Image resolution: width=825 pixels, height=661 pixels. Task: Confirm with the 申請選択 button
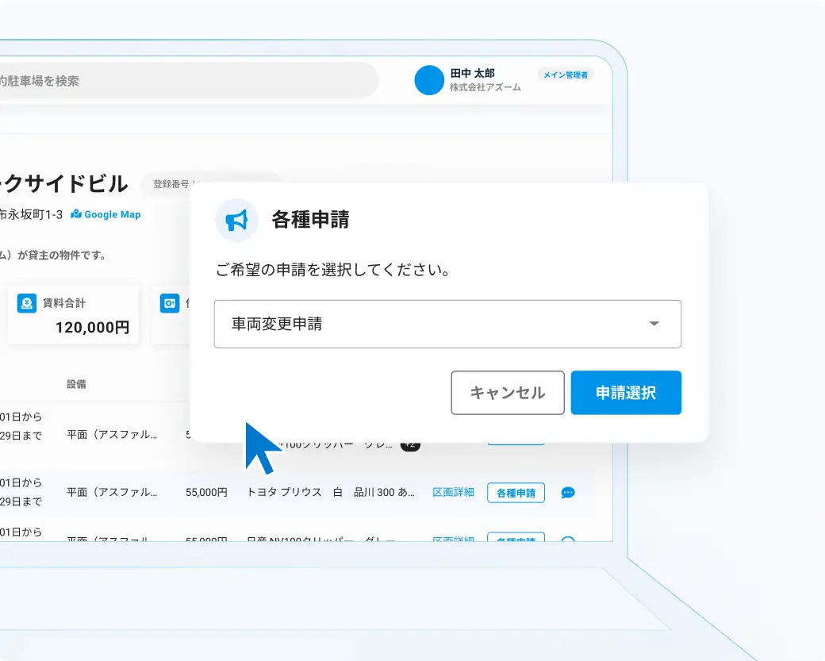[x=625, y=393]
